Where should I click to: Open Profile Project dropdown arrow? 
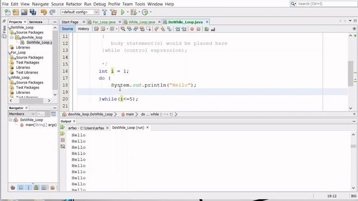tap(150, 12)
